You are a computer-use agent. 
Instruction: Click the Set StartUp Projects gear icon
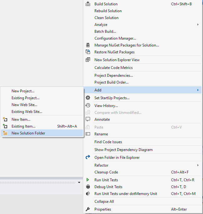click(88, 98)
